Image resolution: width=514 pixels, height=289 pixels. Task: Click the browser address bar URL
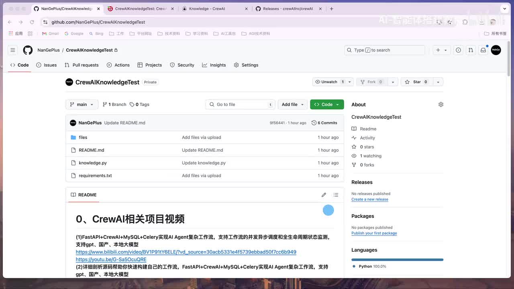coord(98,22)
